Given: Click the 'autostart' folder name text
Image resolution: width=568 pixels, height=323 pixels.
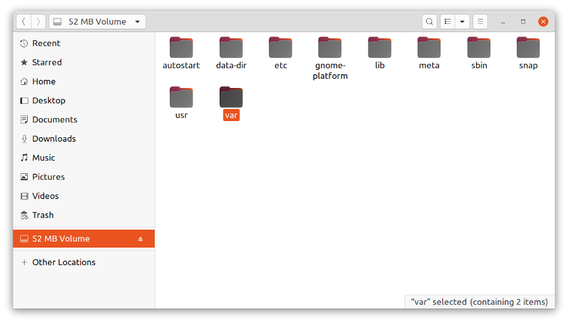Looking at the screenshot, I should pyautogui.click(x=181, y=65).
